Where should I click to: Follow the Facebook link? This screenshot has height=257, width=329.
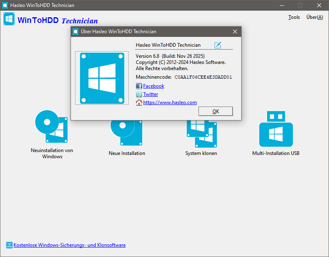(153, 86)
